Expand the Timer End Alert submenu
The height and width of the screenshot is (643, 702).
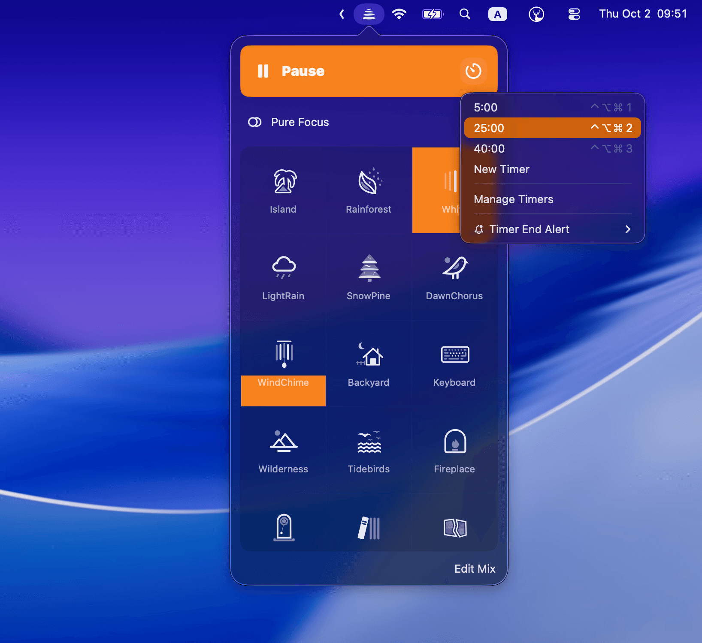552,229
